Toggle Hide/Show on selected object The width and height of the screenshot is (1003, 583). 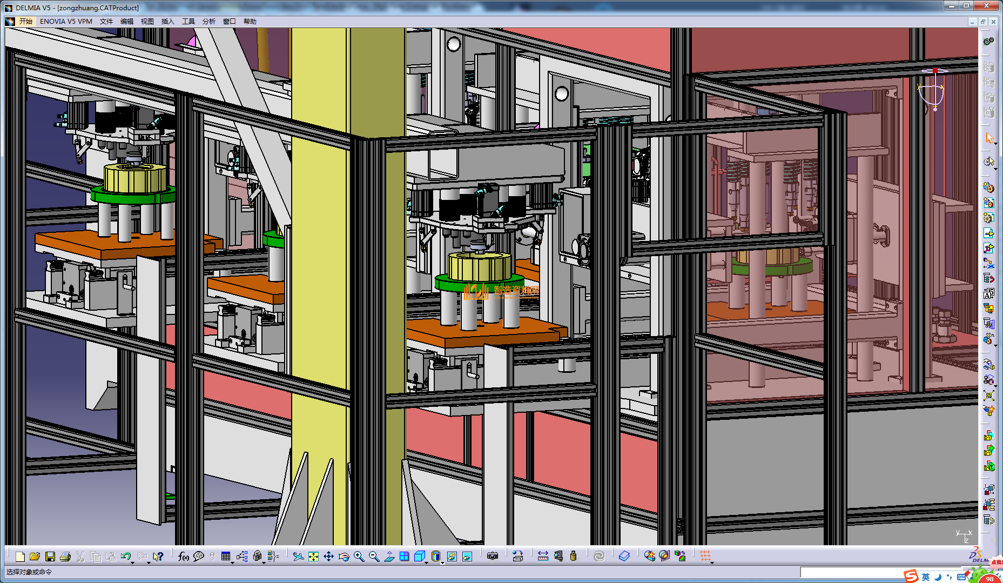click(x=452, y=557)
